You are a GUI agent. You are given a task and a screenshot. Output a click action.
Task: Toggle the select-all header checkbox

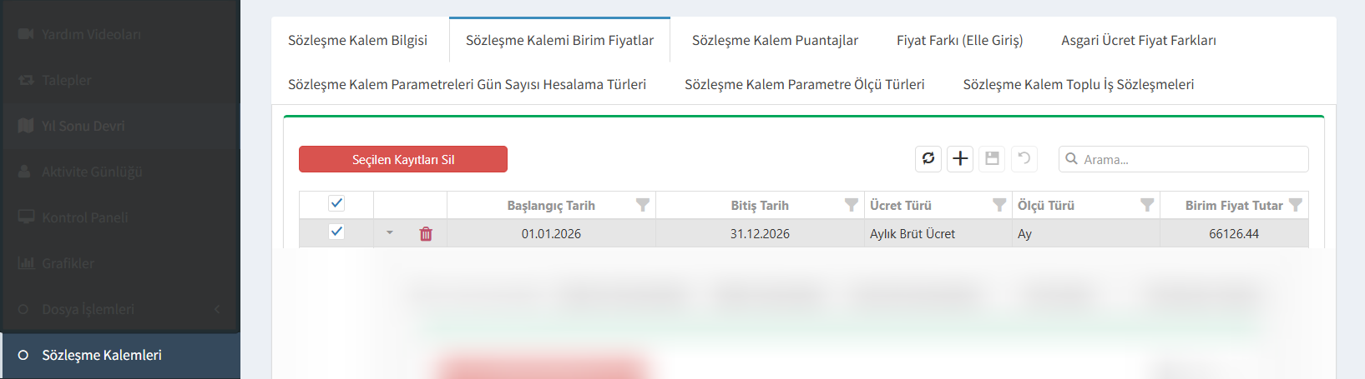click(336, 203)
